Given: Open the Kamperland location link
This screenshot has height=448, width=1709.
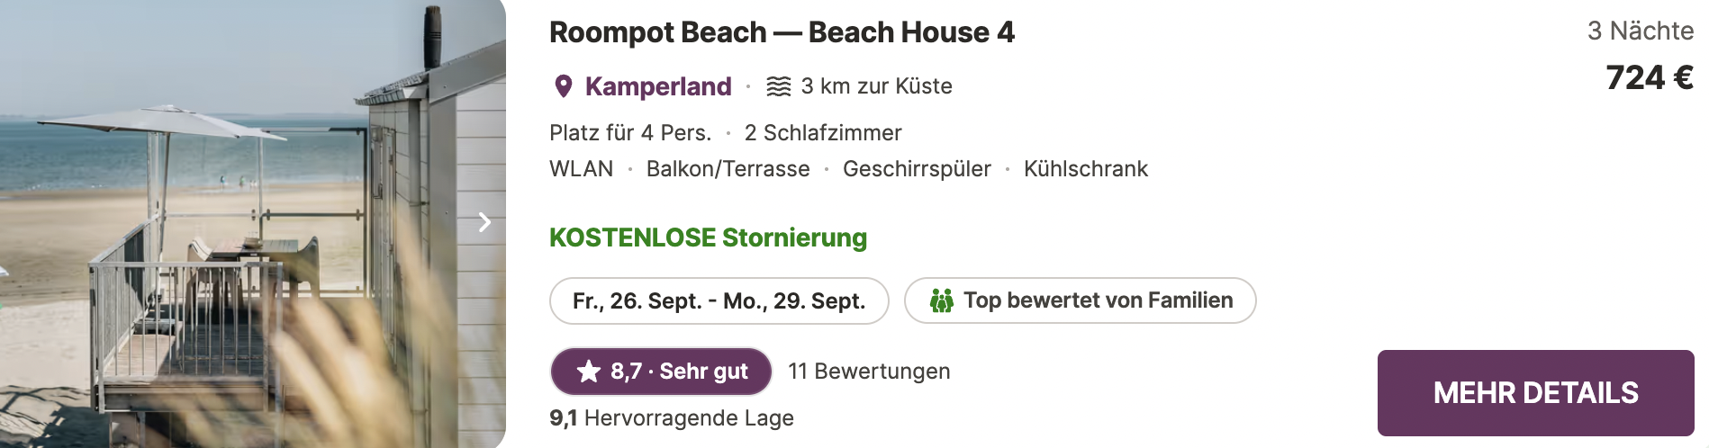Looking at the screenshot, I should pos(658,86).
